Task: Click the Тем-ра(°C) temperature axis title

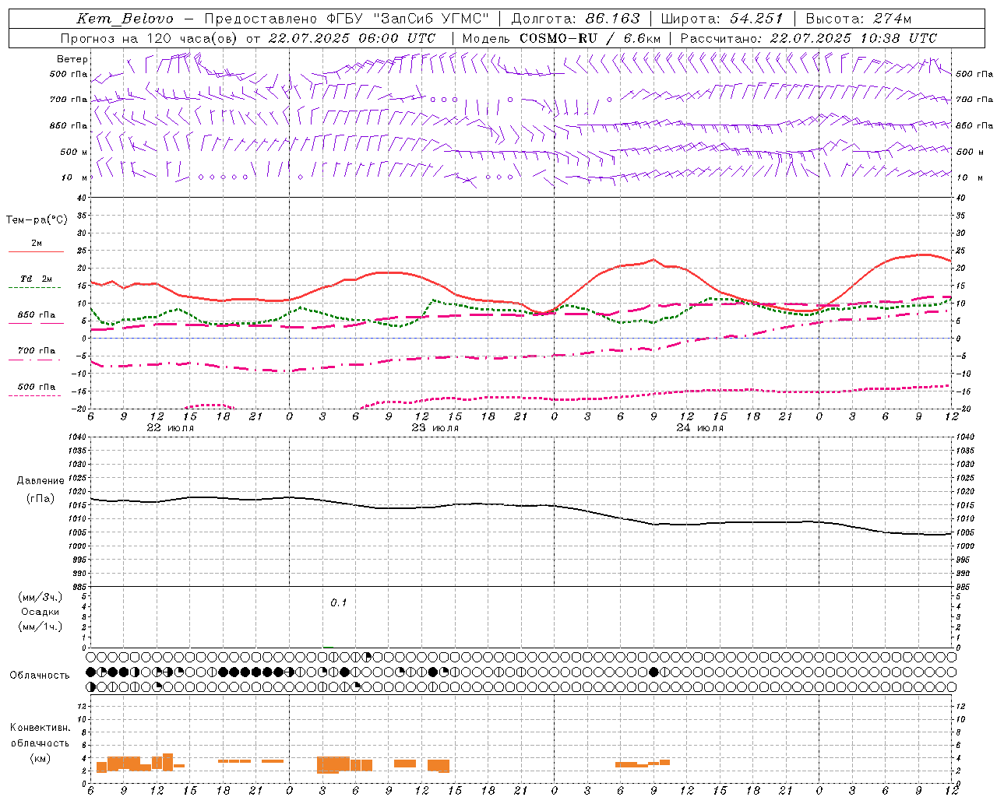Action: point(37,220)
